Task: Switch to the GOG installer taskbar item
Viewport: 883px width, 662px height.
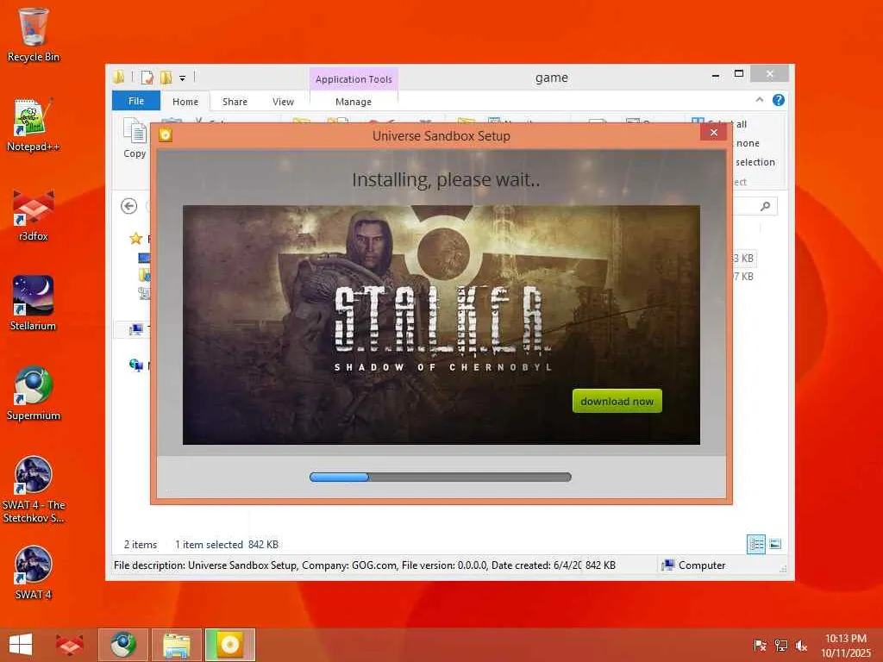Action: point(229,645)
